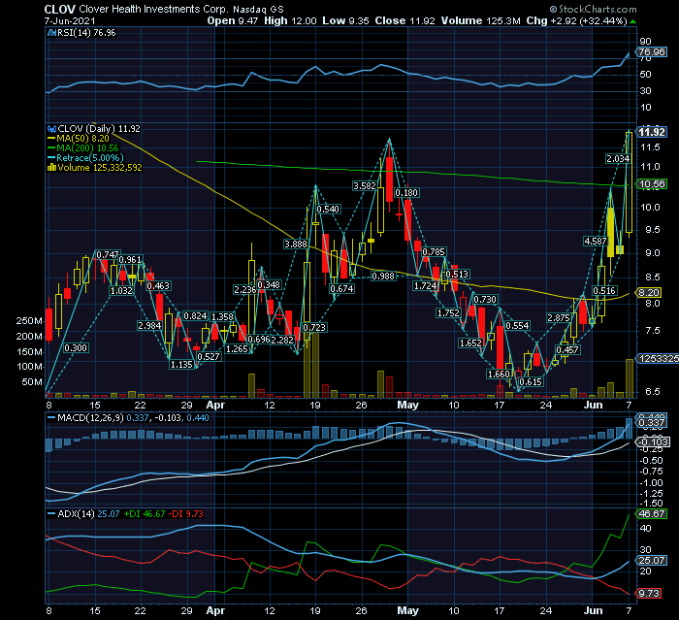Viewport: 679px width, 620px height.
Task: Click the Volume 125,332,592 legend text
Action: pyautogui.click(x=100, y=168)
